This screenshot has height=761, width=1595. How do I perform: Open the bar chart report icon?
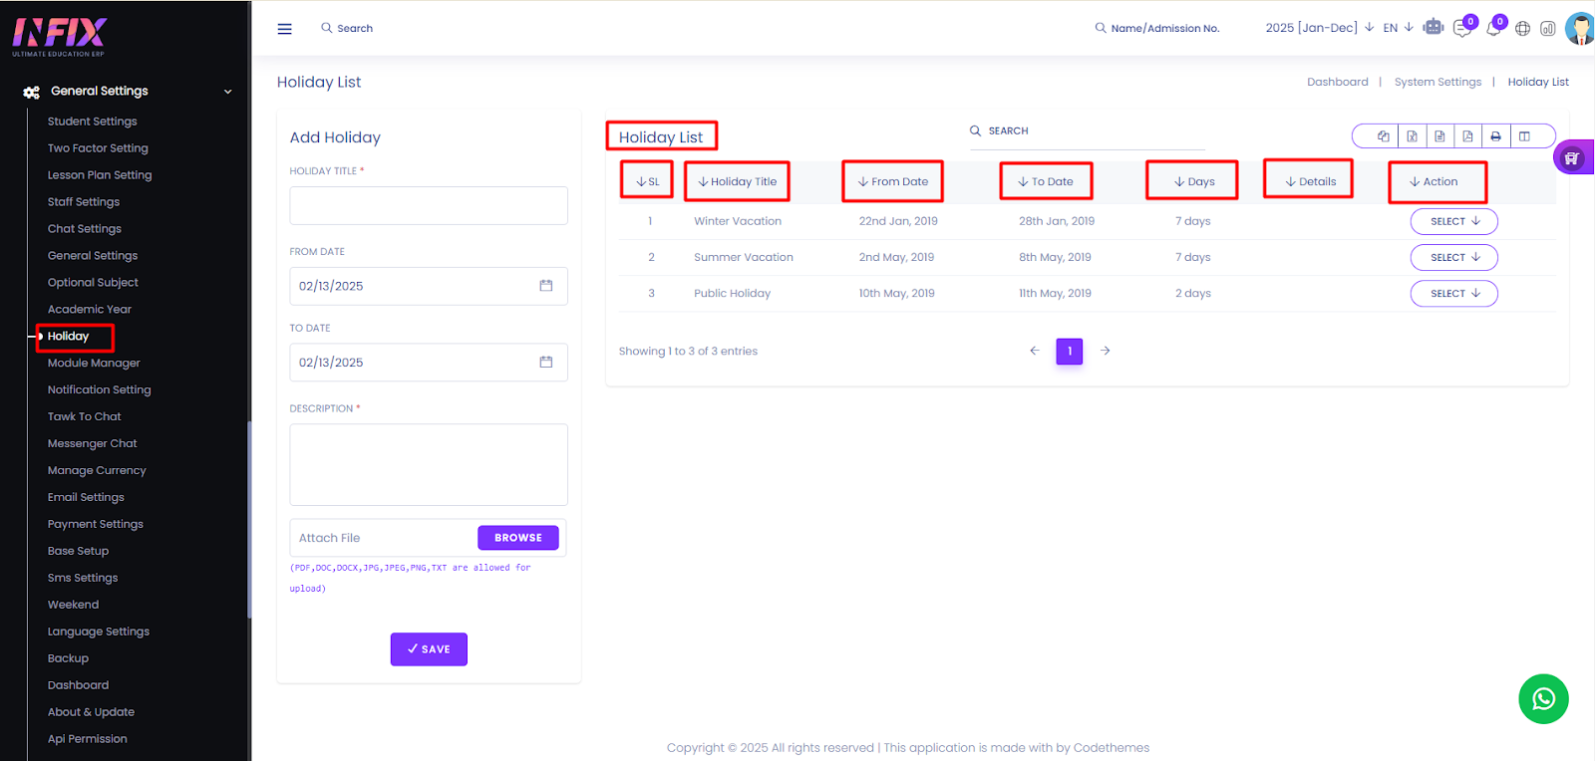point(1548,29)
